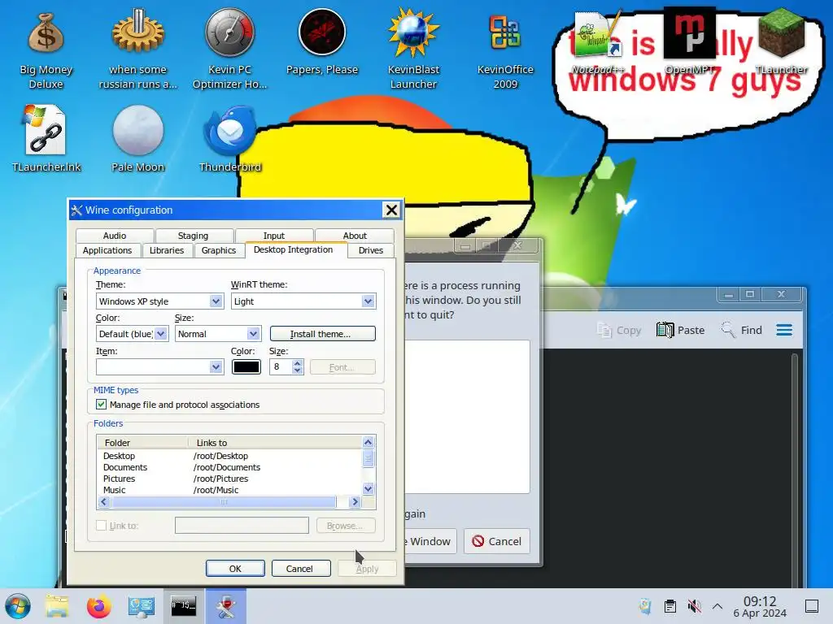
Task: Open the Windows 7 style start button
Action: click(18, 606)
